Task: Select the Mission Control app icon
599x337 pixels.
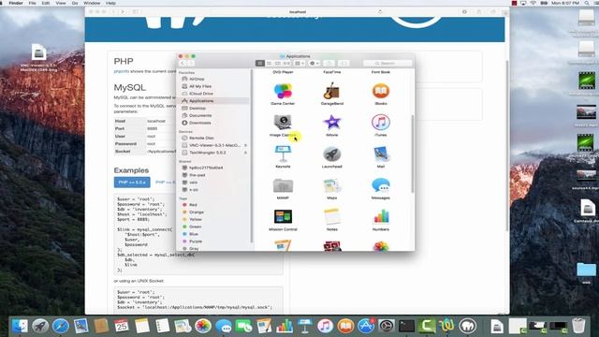Action: [x=283, y=217]
